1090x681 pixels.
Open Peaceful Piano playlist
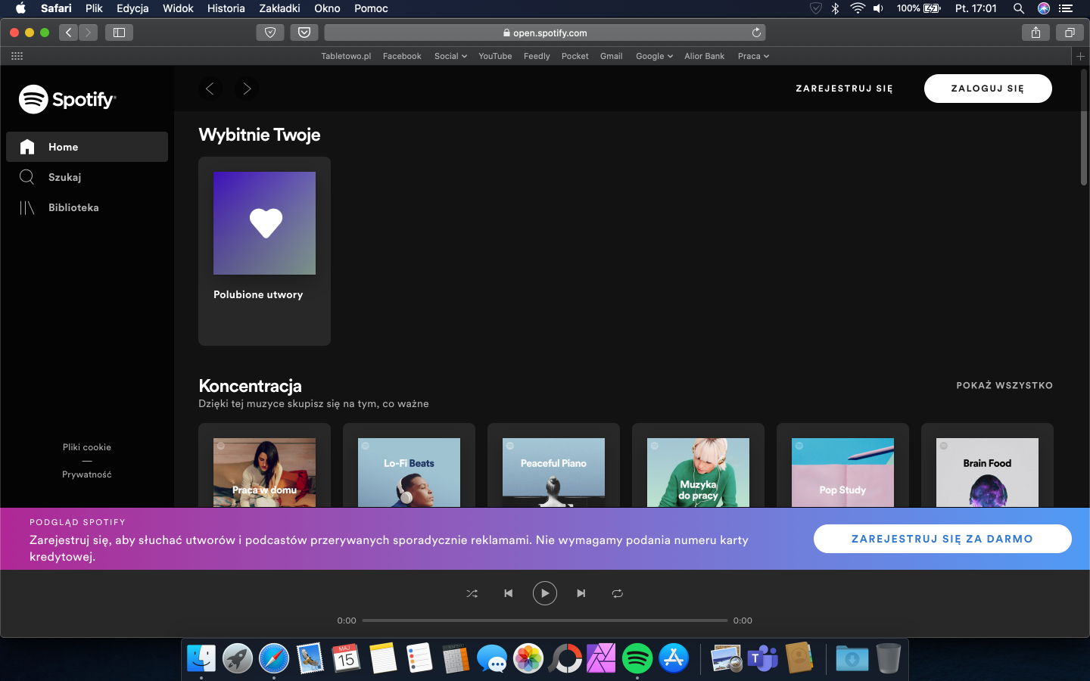[x=553, y=465]
